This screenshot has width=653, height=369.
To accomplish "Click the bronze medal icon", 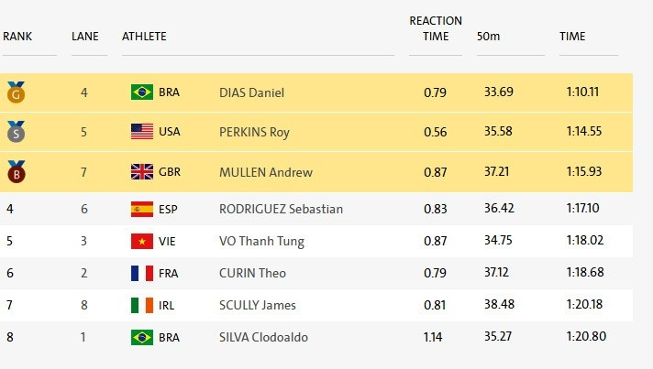I will pyautogui.click(x=16, y=172).
